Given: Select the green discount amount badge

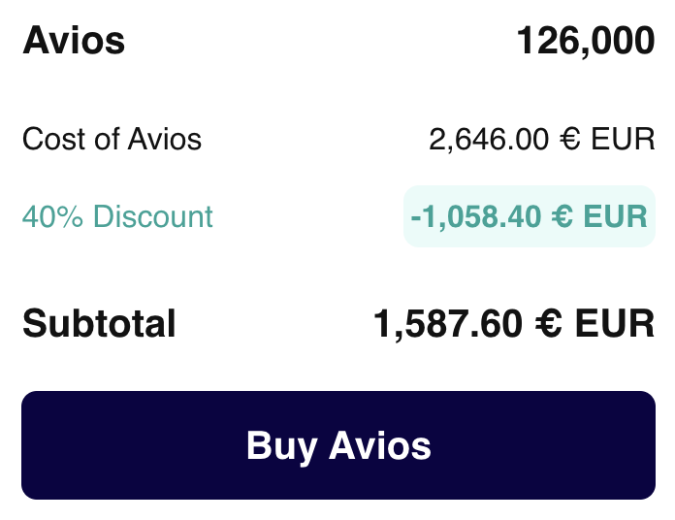Looking at the screenshot, I should coord(529,216).
